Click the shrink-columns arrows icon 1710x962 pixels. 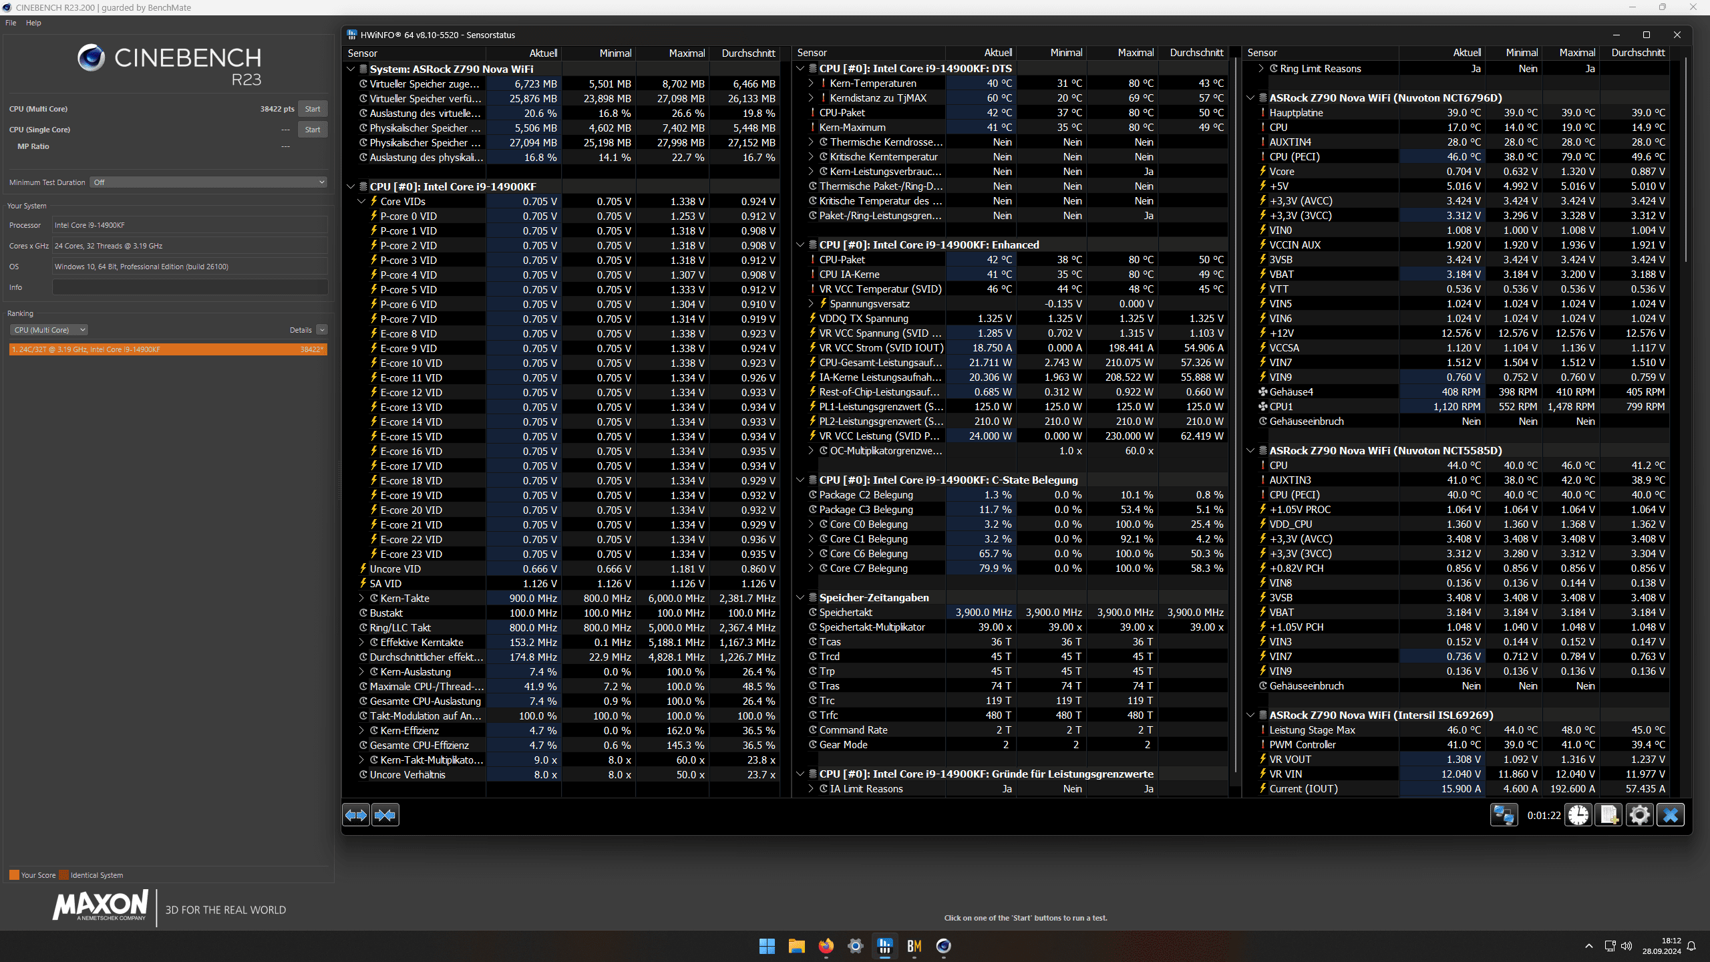pos(385,815)
